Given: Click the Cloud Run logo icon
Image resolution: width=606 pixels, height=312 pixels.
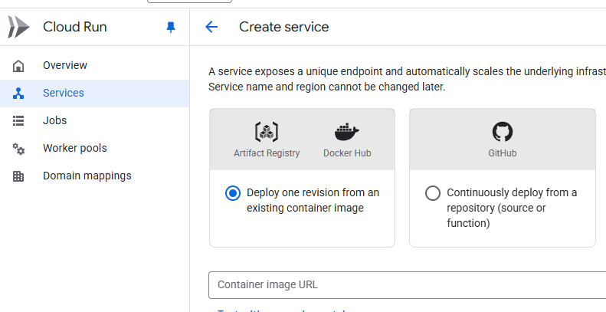Looking at the screenshot, I should pos(18,27).
